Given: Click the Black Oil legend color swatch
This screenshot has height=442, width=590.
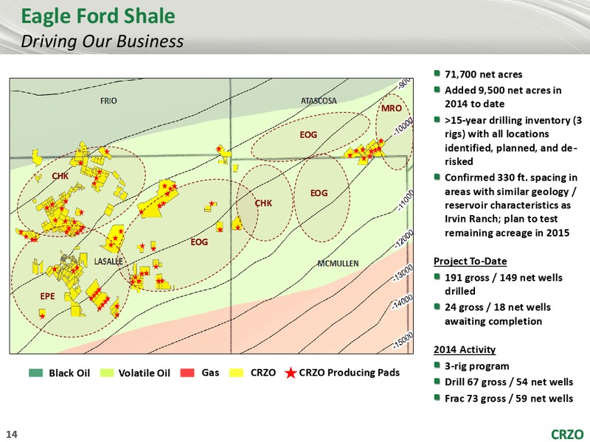Looking at the screenshot, I should point(35,373).
